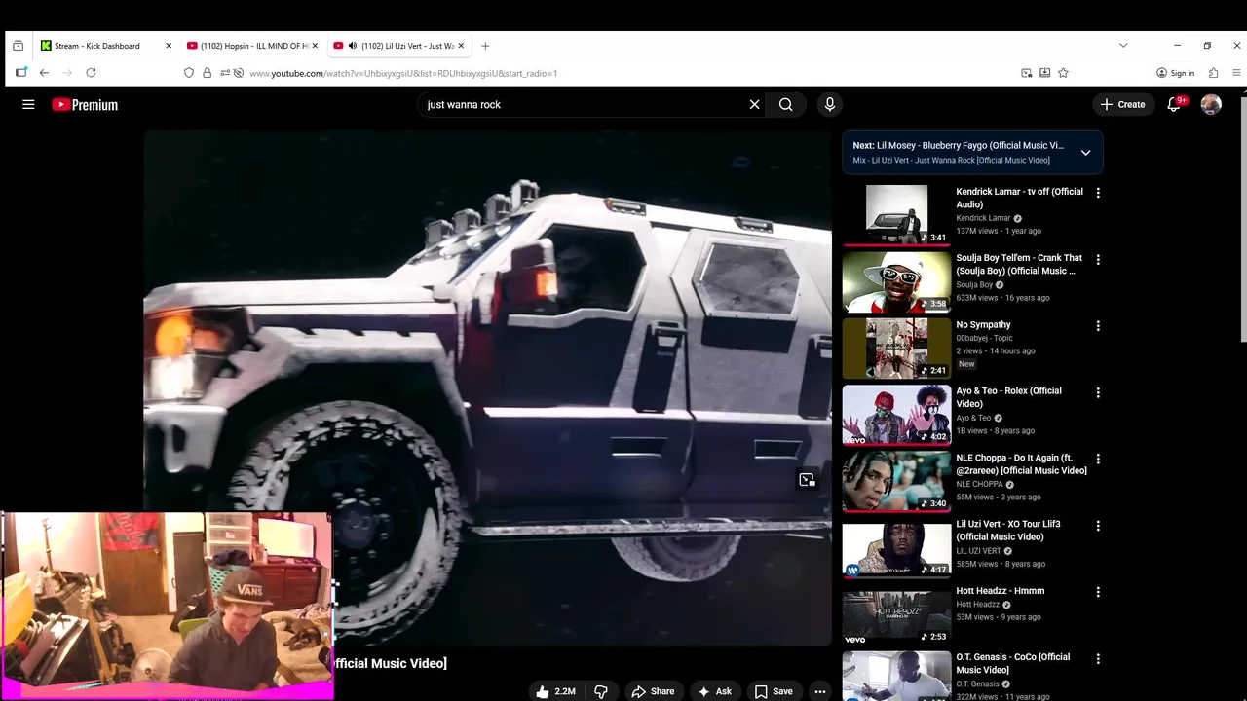Switch to the Hopsin ILL MIND tab

253,46
